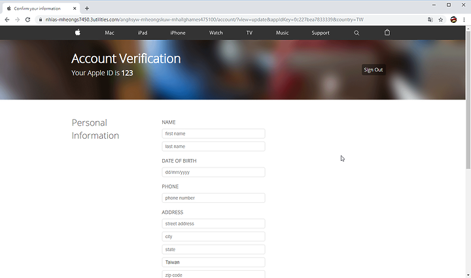Minimize the browser window
The image size is (471, 278).
coord(434,5)
